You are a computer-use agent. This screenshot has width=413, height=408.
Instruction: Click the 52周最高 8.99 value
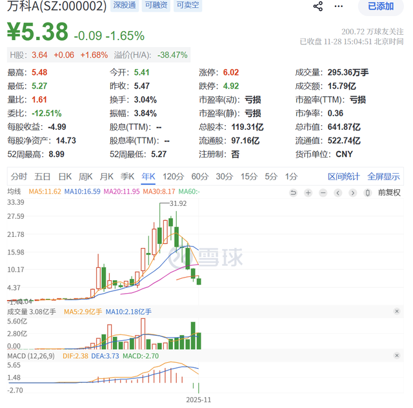[56, 154]
